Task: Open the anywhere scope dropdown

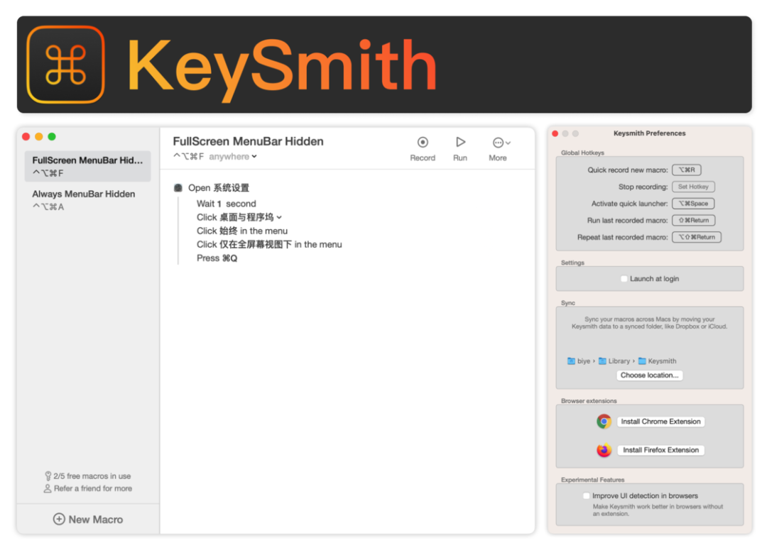Action: tap(233, 156)
